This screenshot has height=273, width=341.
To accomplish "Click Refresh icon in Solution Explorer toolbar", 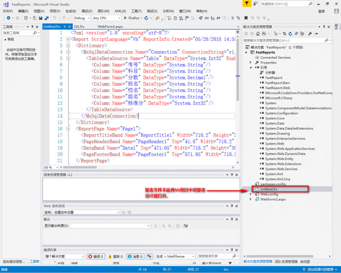I will [290, 34].
